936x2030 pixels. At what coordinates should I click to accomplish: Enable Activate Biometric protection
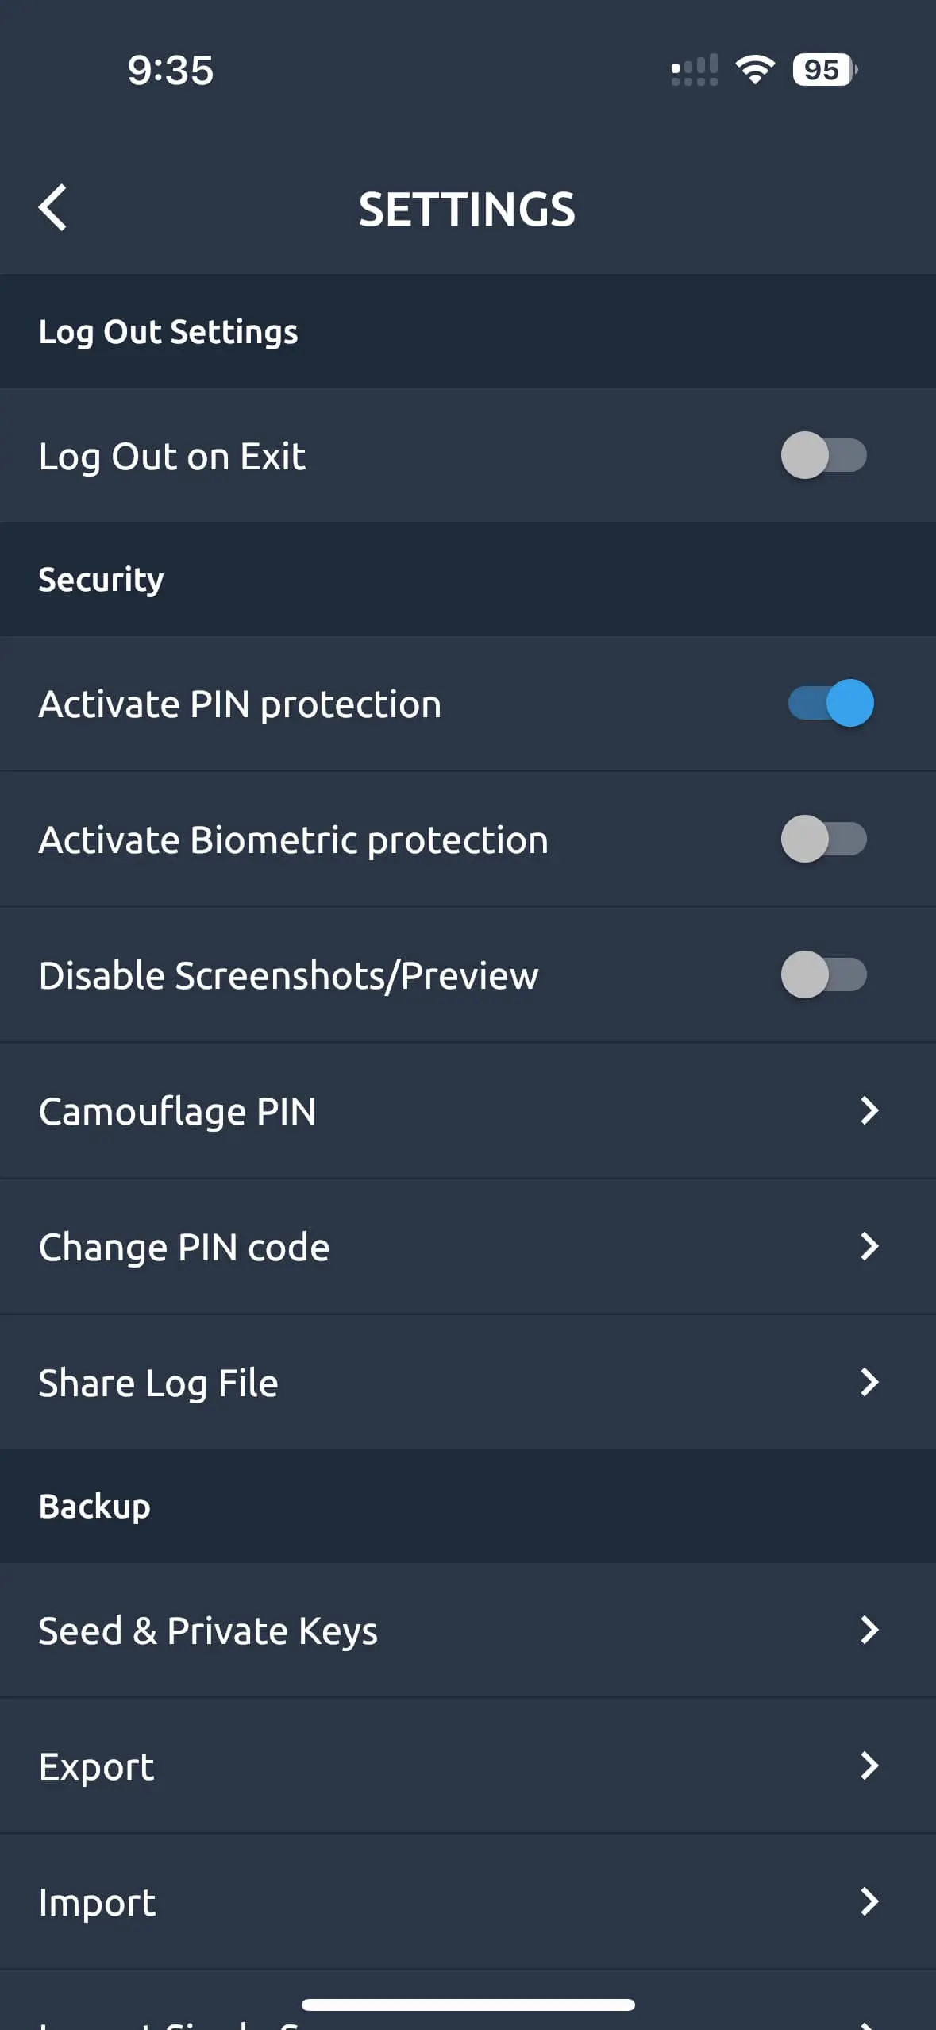822,839
